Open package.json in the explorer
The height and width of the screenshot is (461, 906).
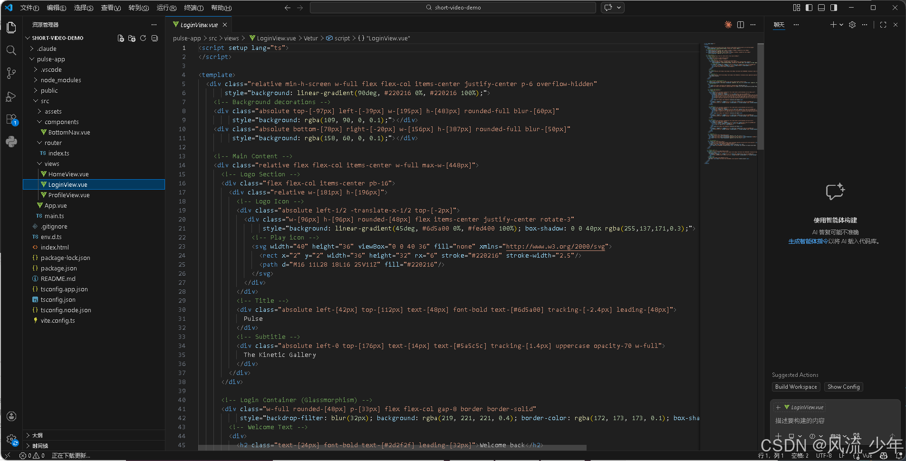tap(94, 268)
